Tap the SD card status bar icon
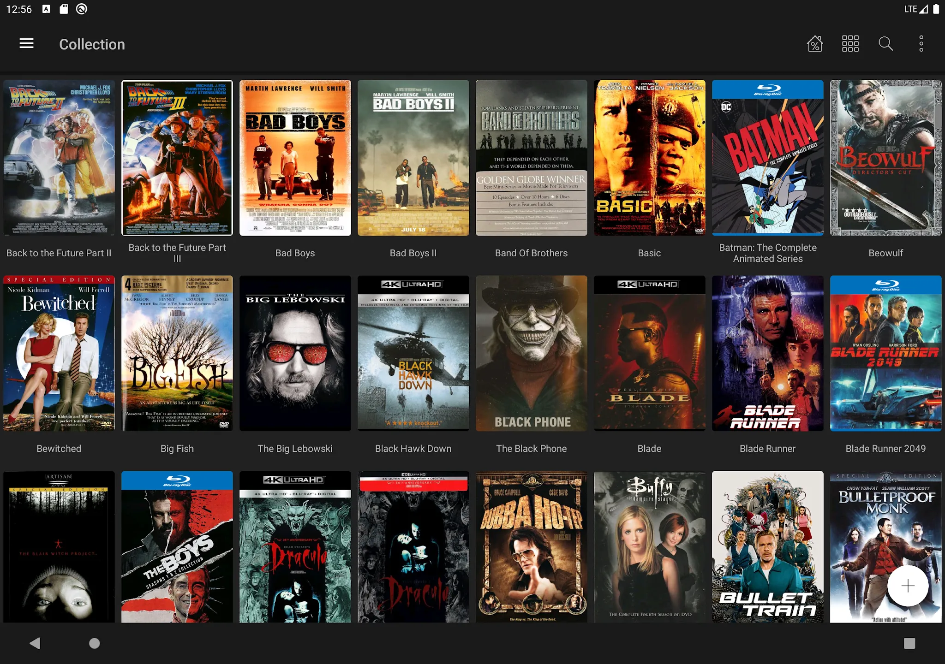Screen dimensions: 945x664 pos(64,9)
